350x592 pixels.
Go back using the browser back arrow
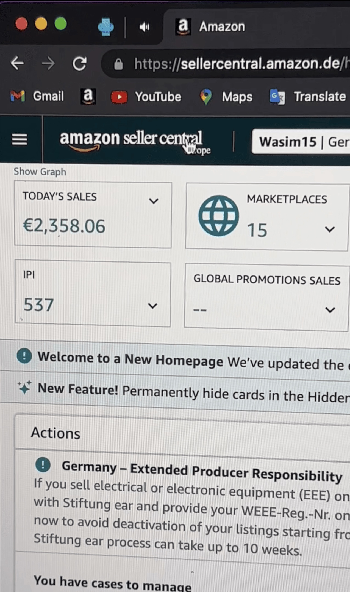coord(17,63)
